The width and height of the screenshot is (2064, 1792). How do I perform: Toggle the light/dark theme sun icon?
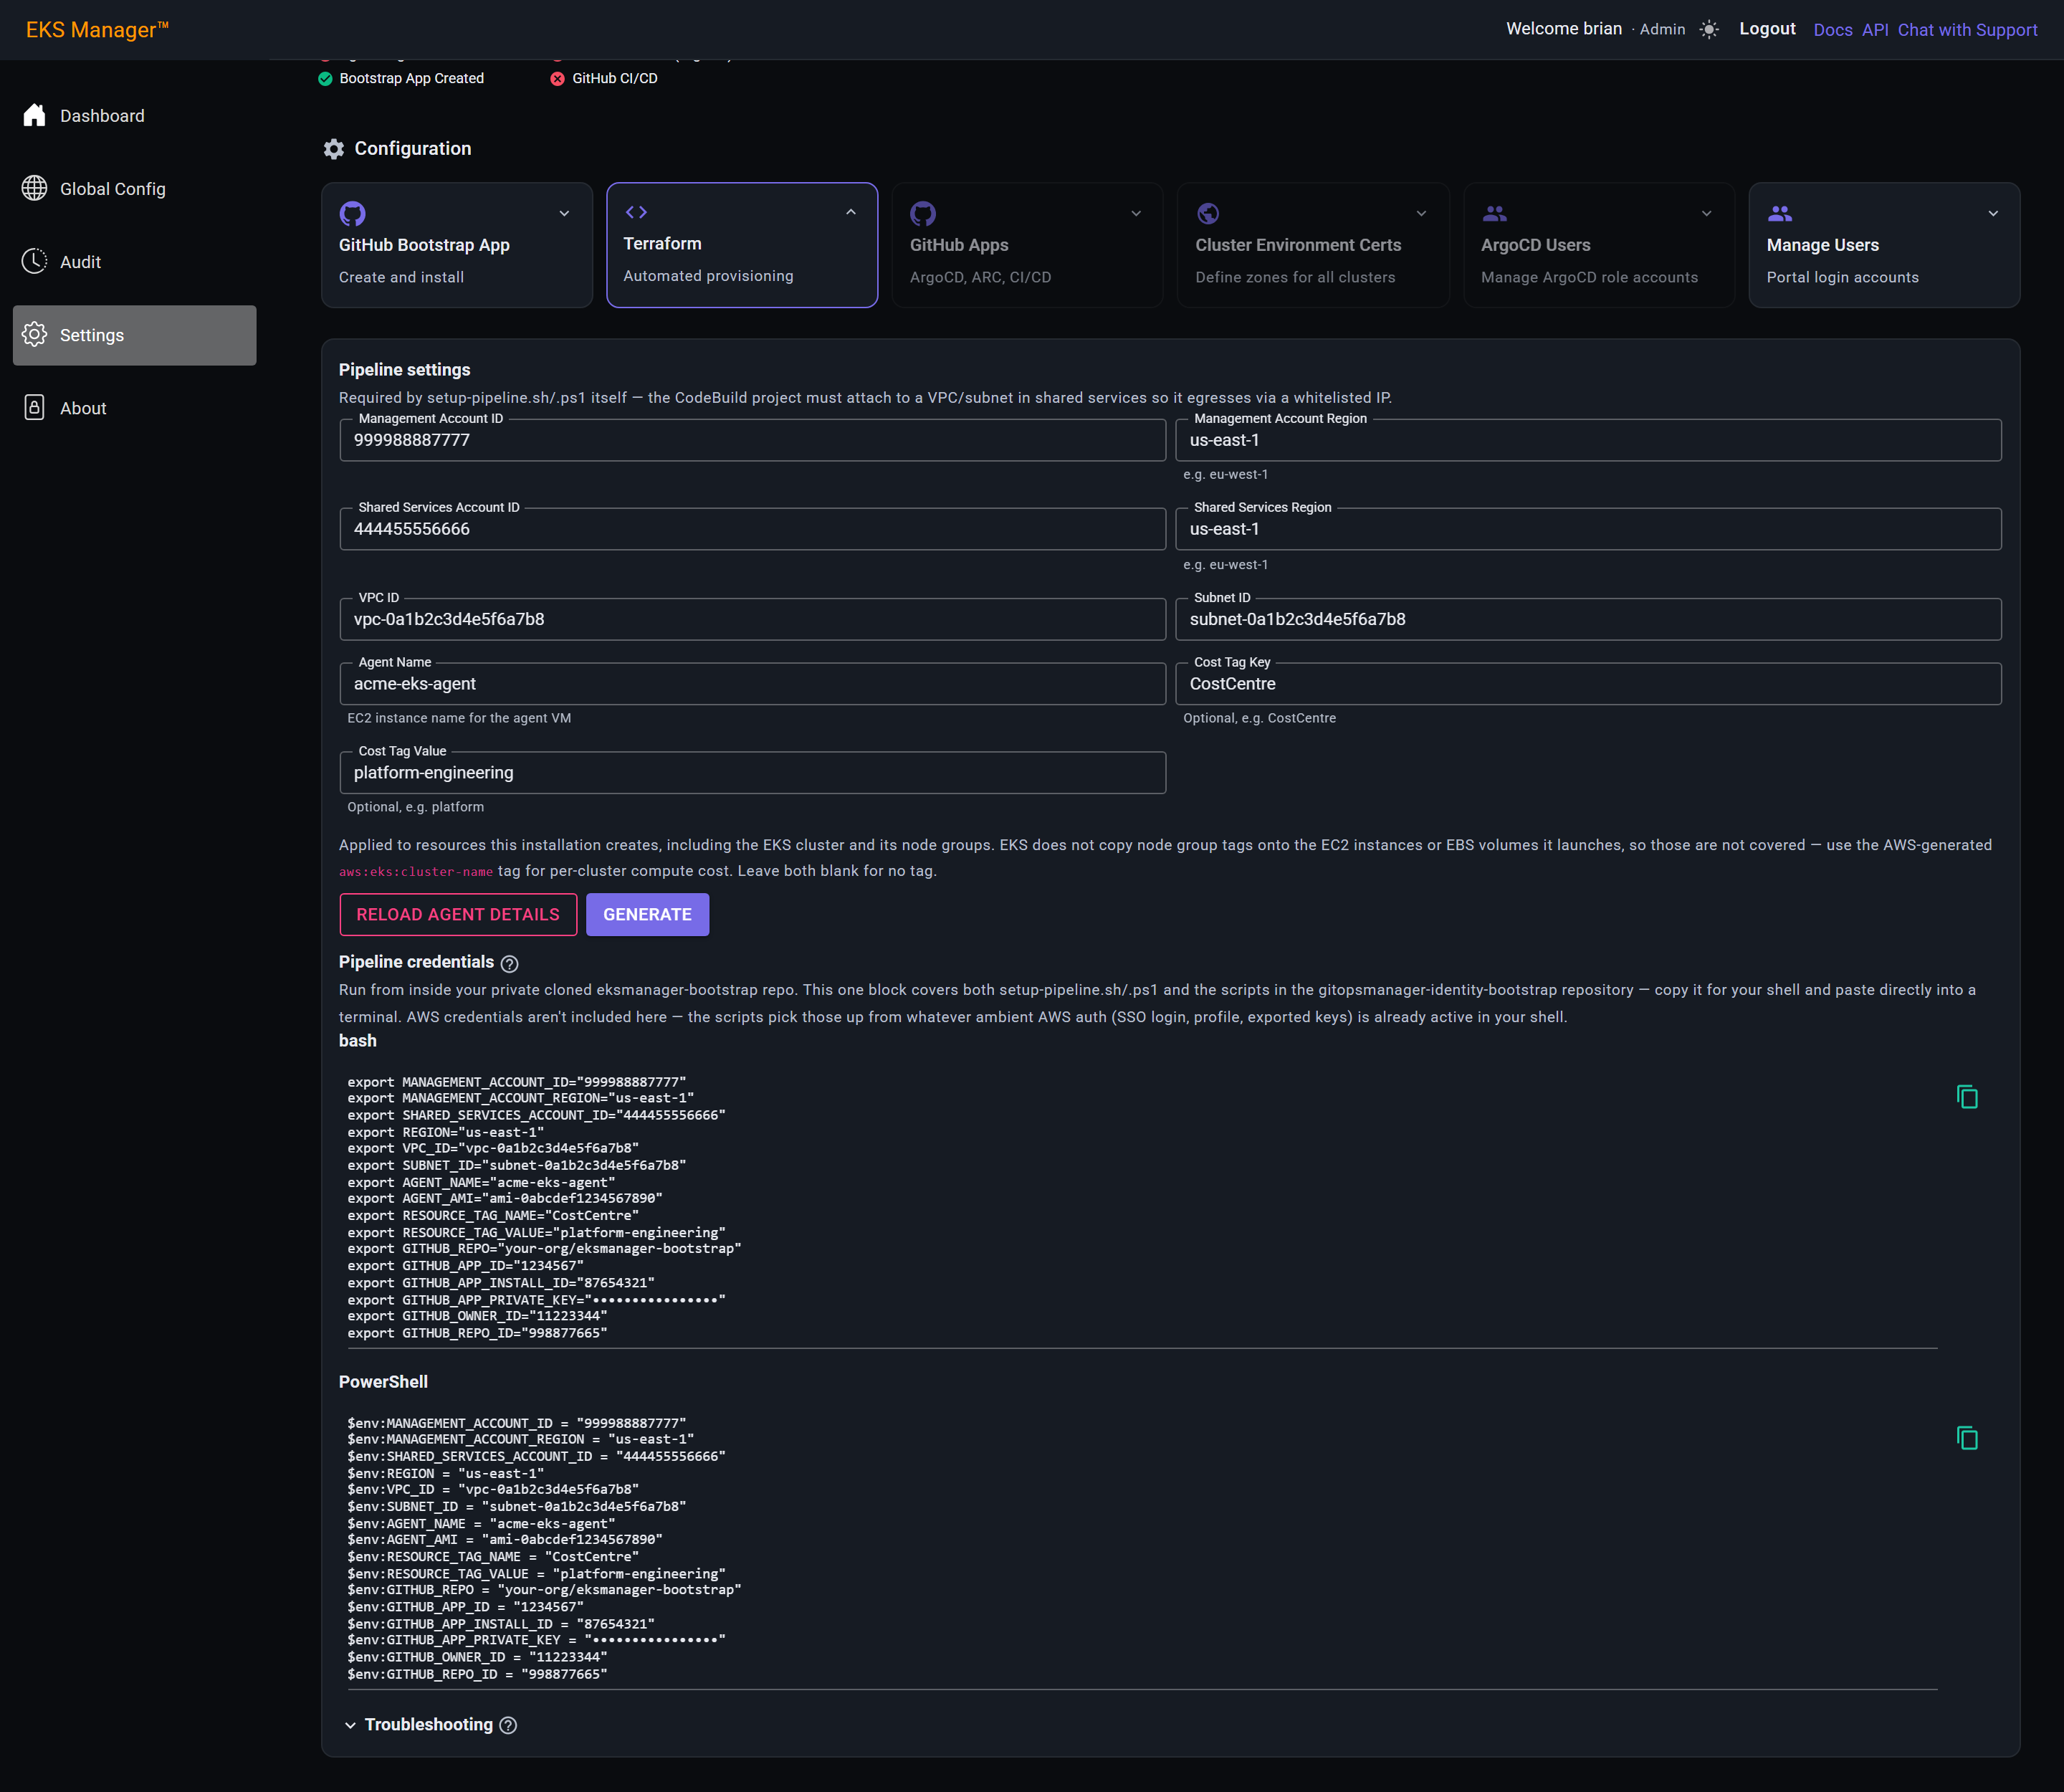(1709, 30)
